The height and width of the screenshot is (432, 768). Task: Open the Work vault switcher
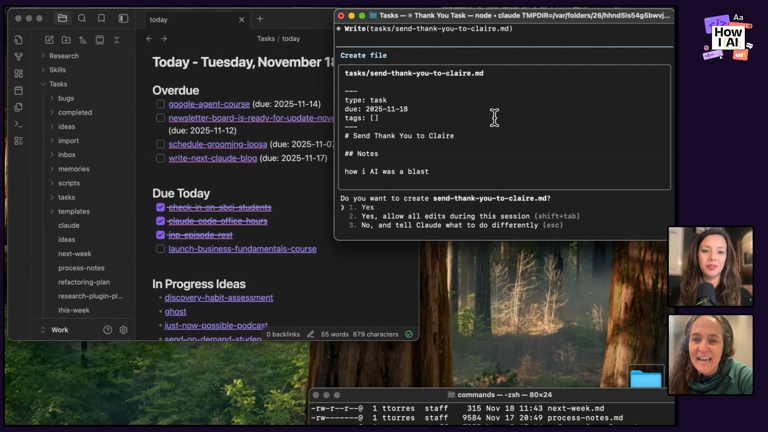pyautogui.click(x=55, y=330)
